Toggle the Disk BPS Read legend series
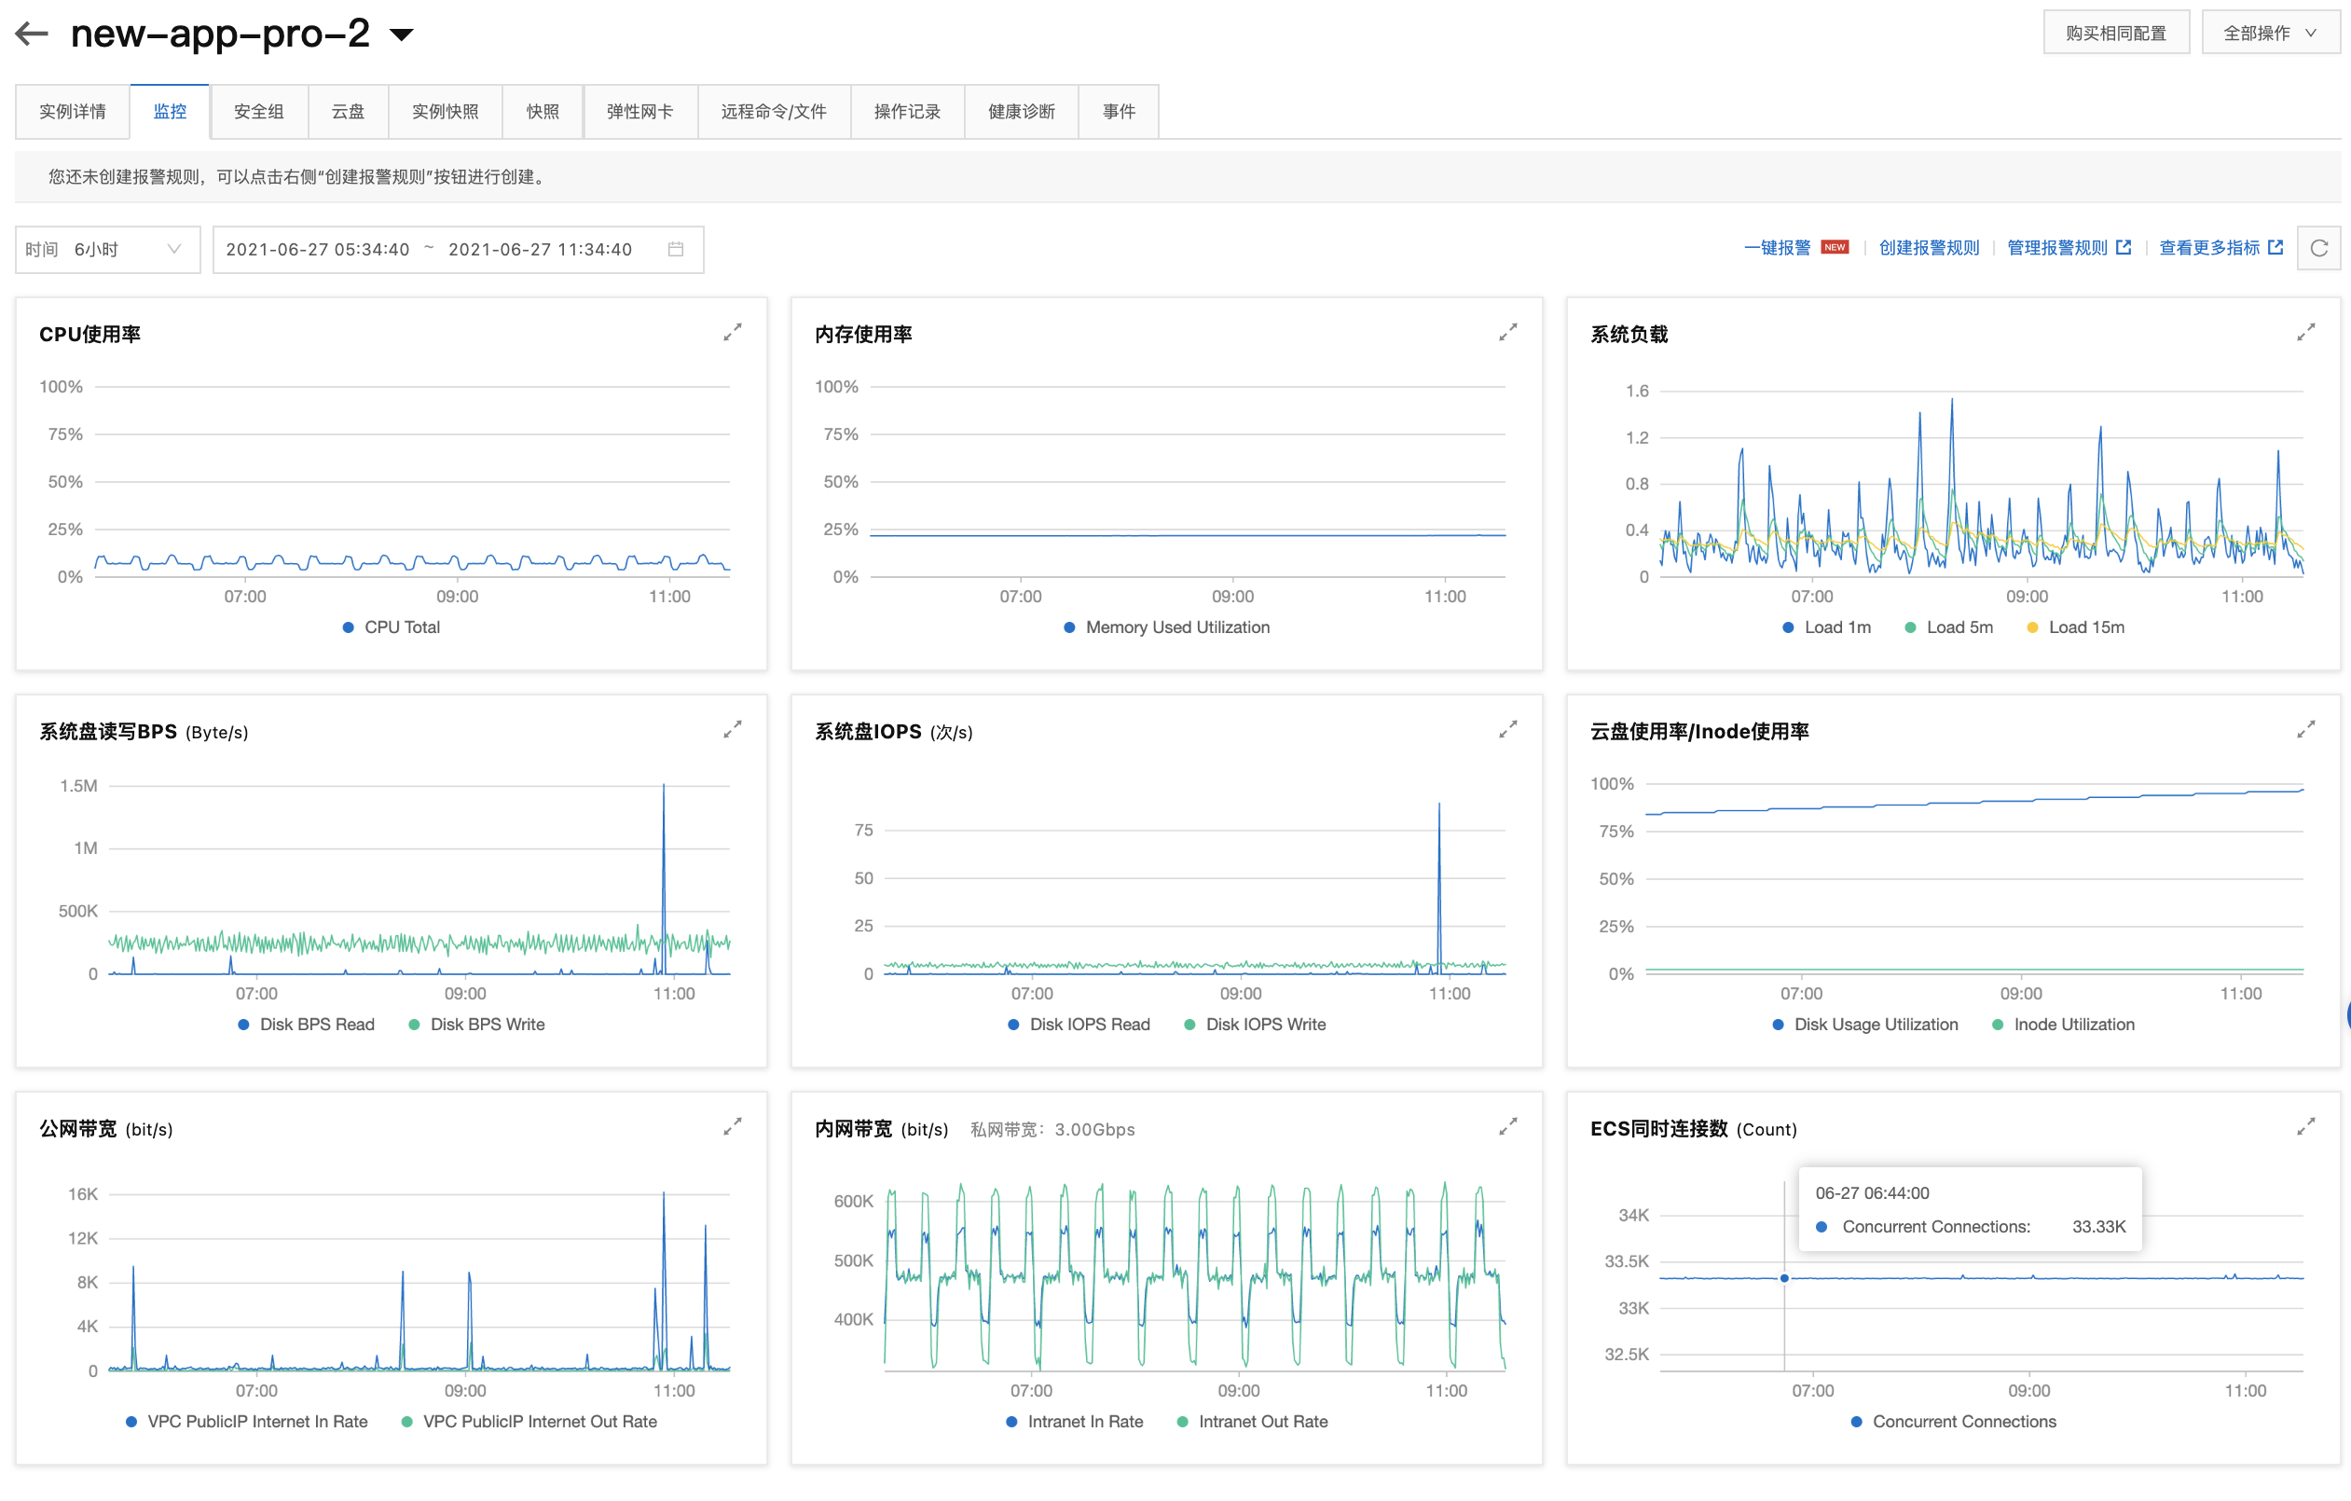Screen dimensions: 2351x1501 coord(306,1025)
